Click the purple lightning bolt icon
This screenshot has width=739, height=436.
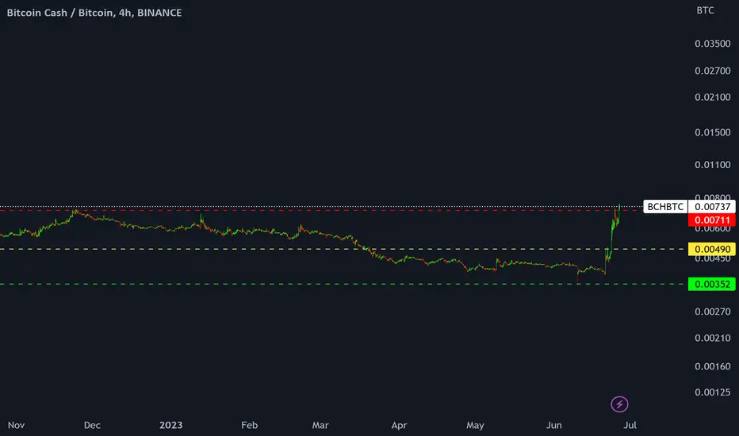(x=619, y=404)
